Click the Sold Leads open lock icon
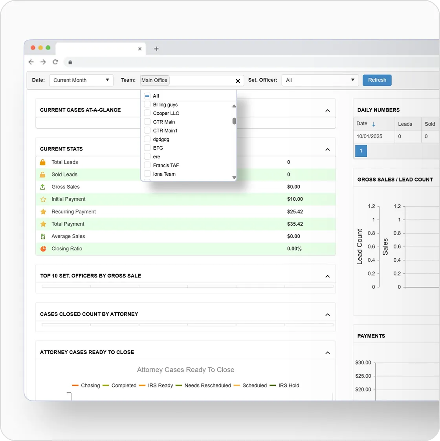The width and height of the screenshot is (440, 441). click(43, 174)
